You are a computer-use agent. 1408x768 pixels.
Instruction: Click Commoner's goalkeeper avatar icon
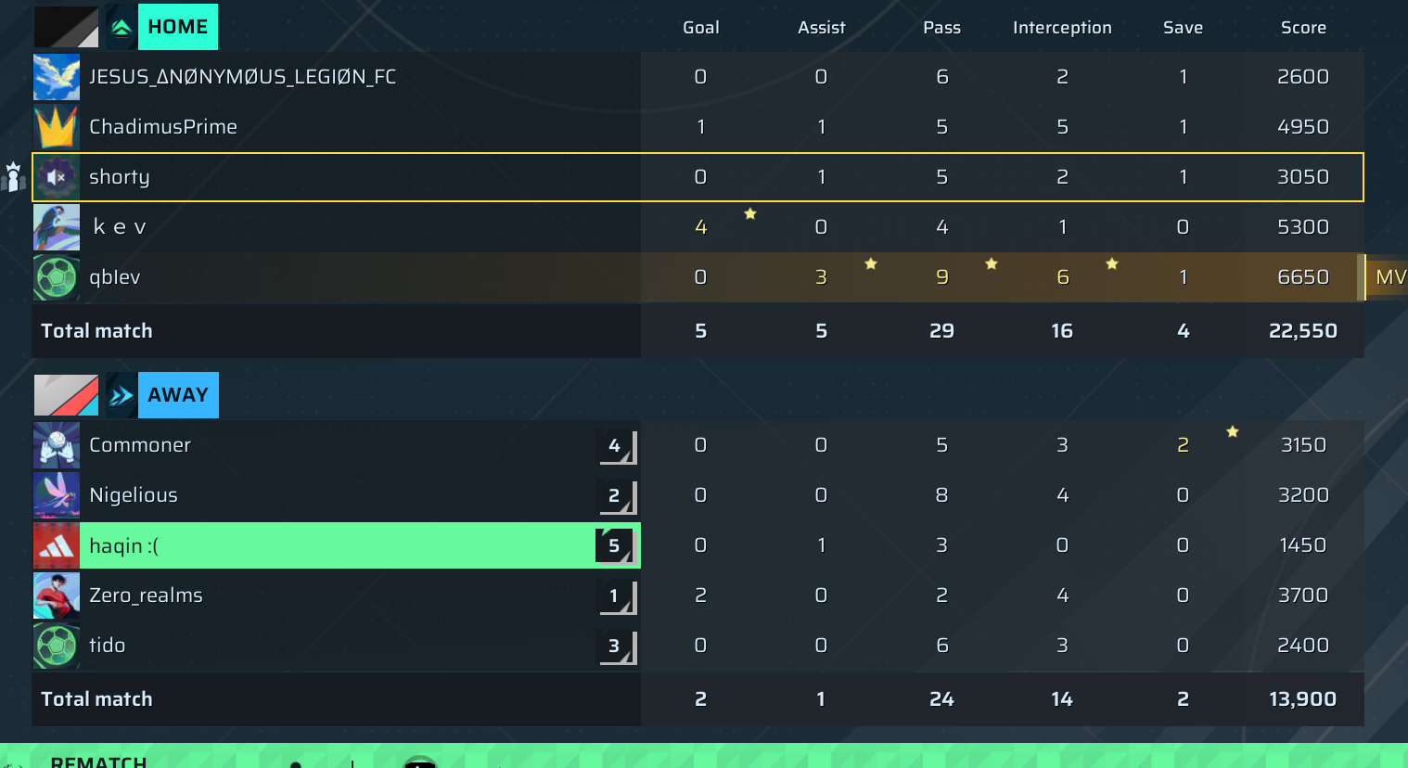[x=57, y=445]
